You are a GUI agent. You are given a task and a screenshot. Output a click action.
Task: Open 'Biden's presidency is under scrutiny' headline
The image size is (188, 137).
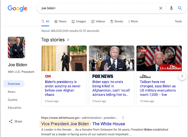(x=63, y=88)
